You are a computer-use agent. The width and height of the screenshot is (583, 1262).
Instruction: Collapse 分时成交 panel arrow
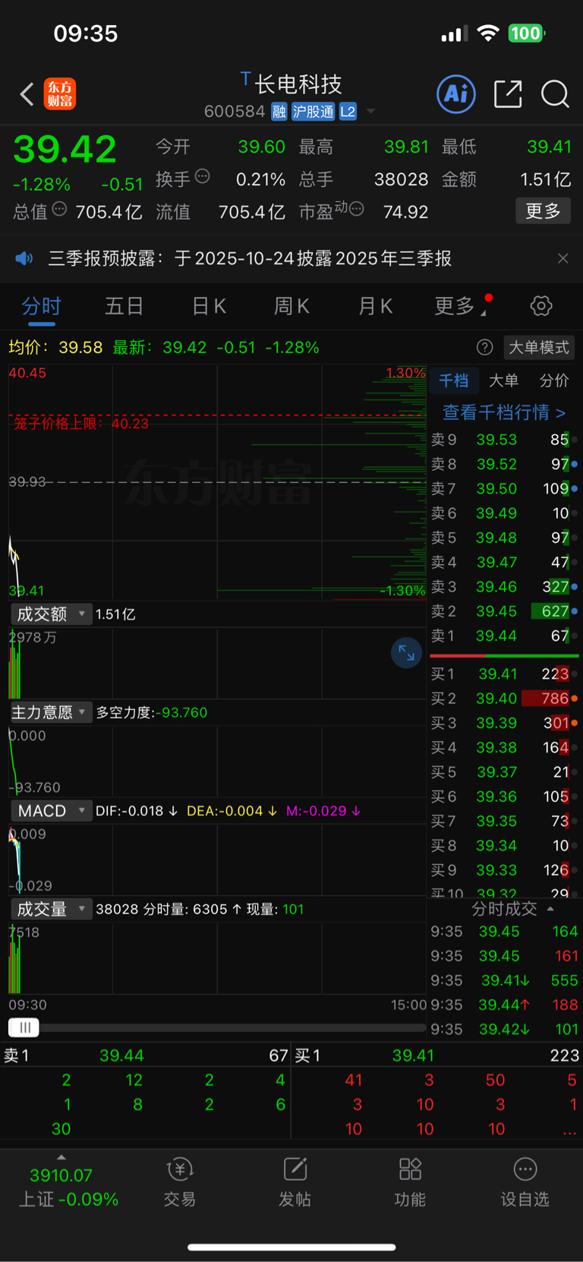(550, 909)
